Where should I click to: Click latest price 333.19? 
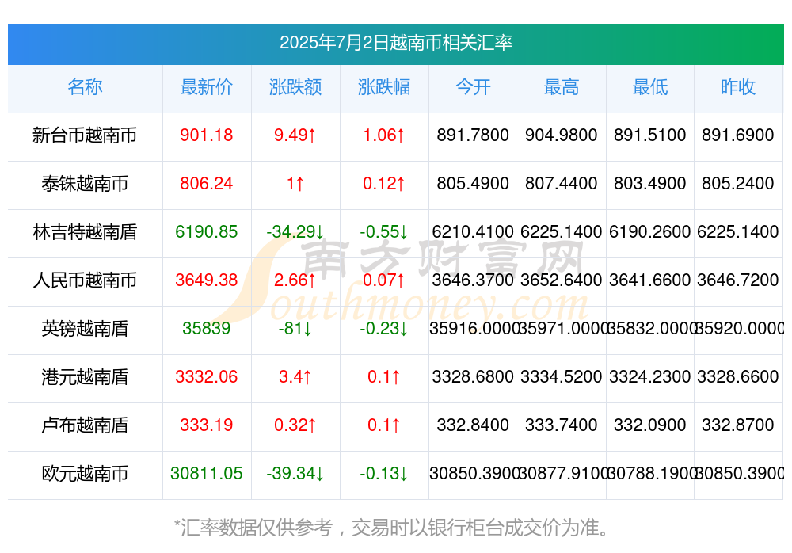pos(206,425)
